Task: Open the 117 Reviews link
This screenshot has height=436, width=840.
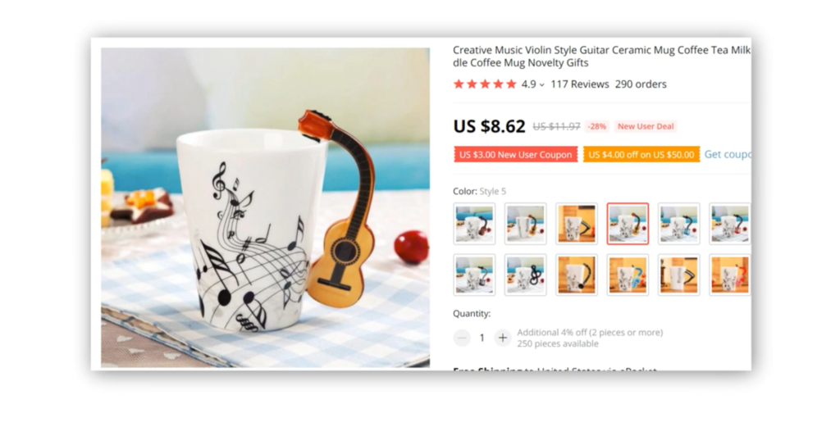Action: [580, 84]
